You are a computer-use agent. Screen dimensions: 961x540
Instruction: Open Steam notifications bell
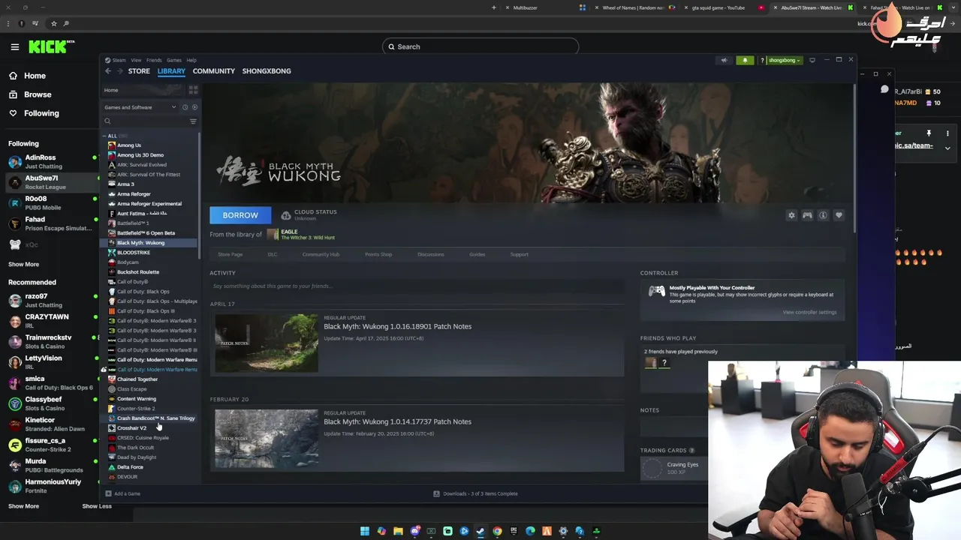[745, 60]
